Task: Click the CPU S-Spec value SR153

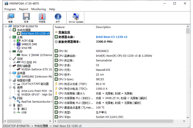Action: pyautogui.click(x=100, y=79)
